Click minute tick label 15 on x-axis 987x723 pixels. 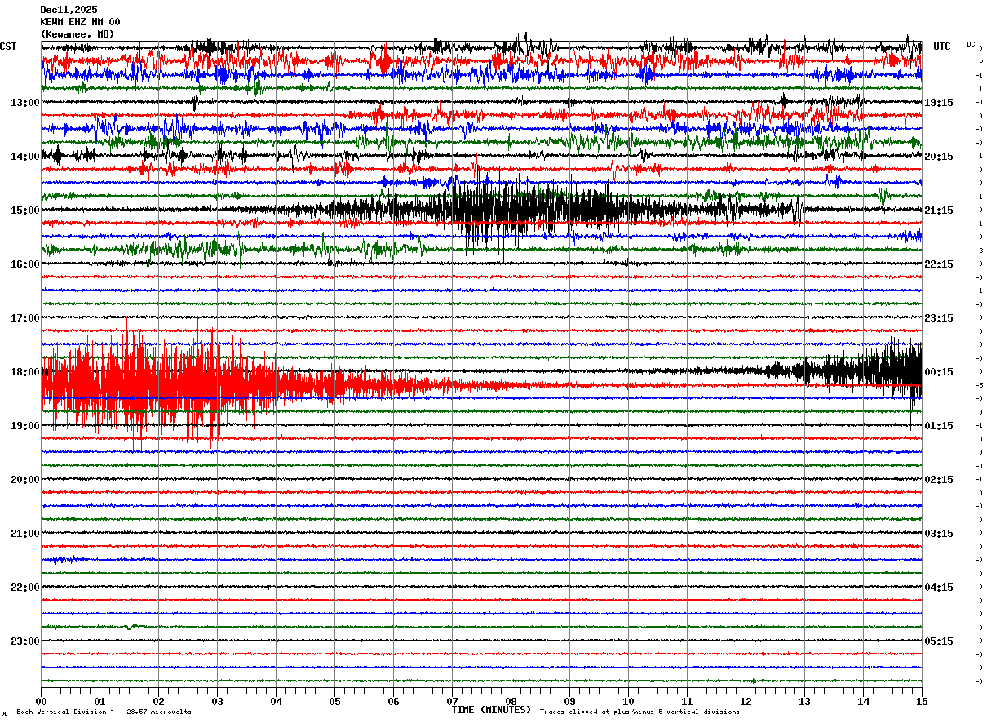click(x=922, y=701)
